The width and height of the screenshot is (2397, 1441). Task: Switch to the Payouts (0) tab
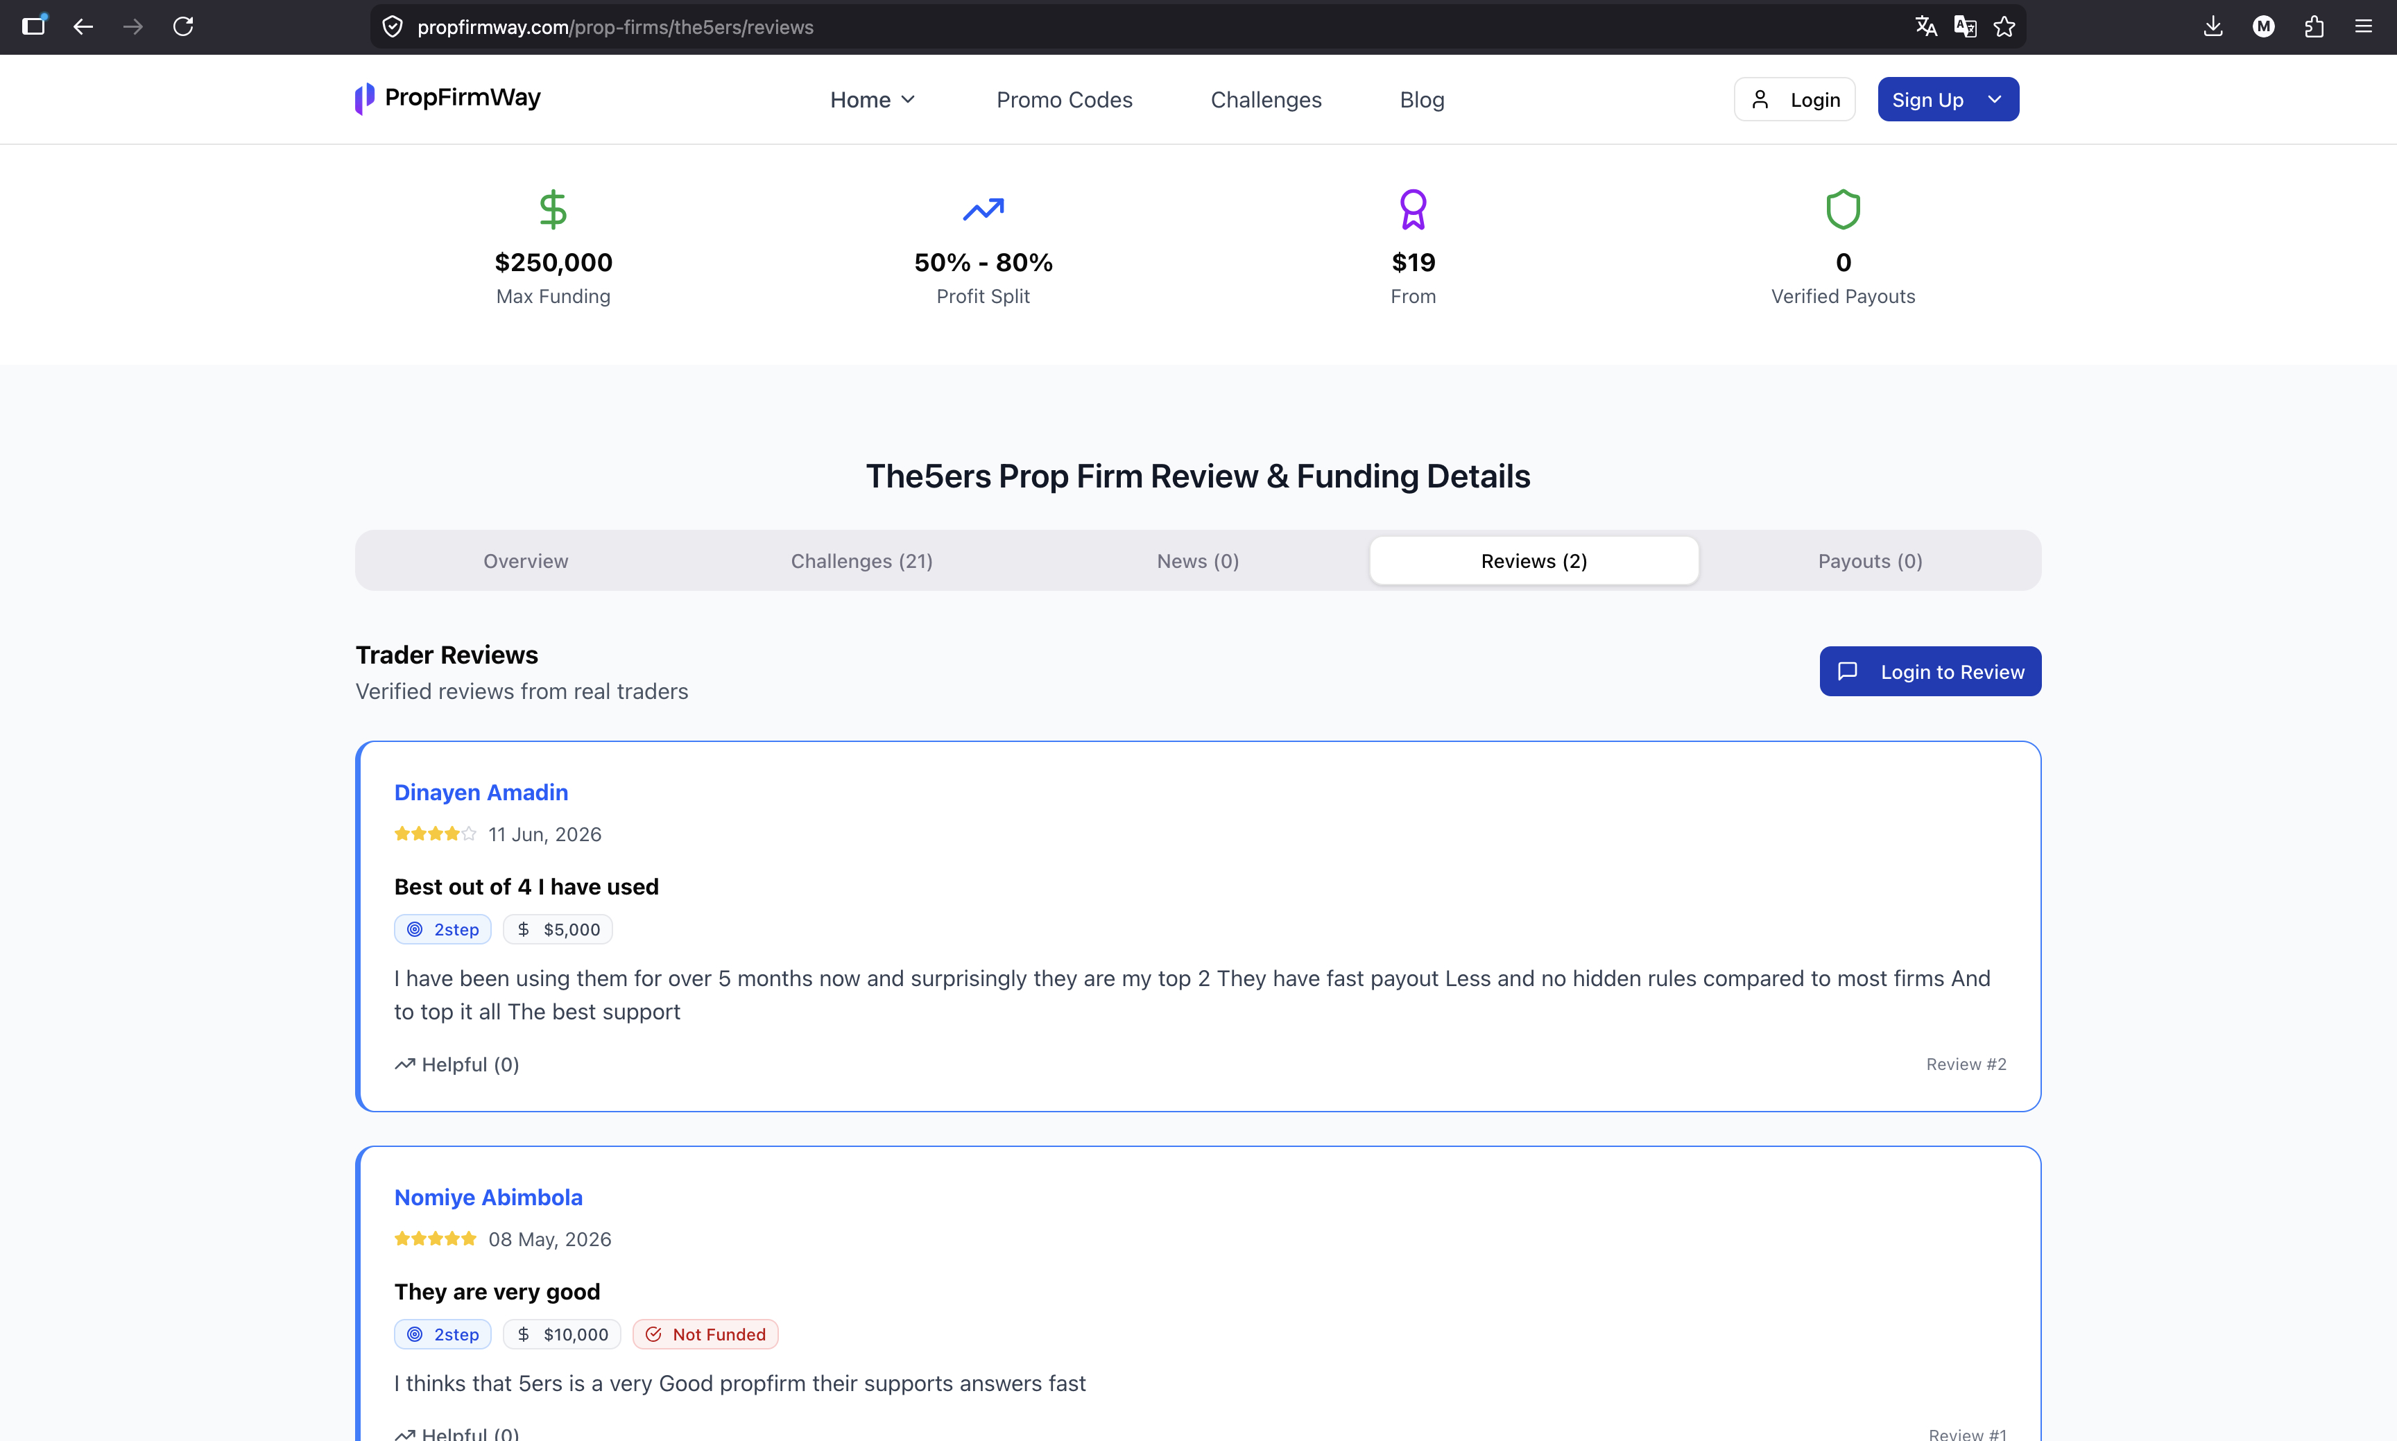tap(1870, 560)
